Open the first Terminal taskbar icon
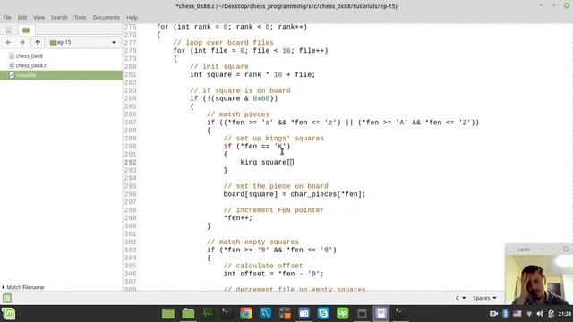 [x=227, y=313]
